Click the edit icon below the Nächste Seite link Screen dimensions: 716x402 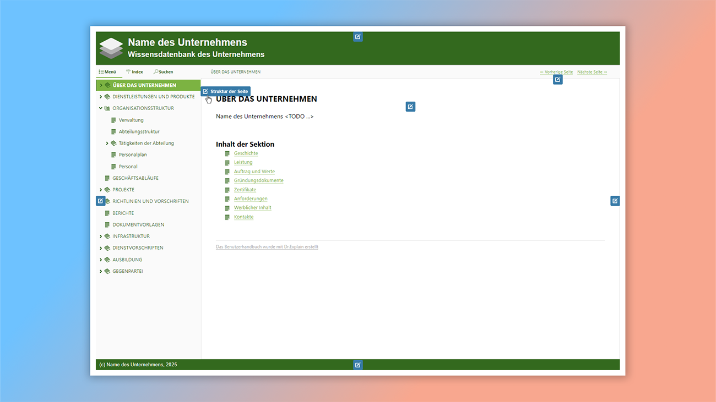pyautogui.click(x=557, y=80)
